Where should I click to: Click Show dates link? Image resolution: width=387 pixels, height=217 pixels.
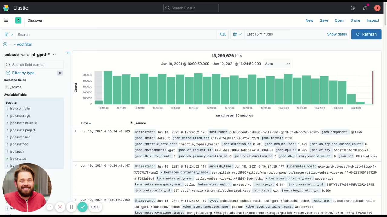pos(337,34)
